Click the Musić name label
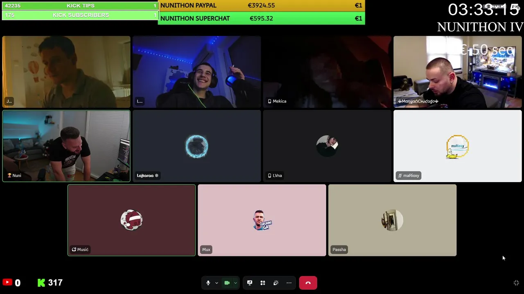This screenshot has height=294, width=524. point(80,249)
